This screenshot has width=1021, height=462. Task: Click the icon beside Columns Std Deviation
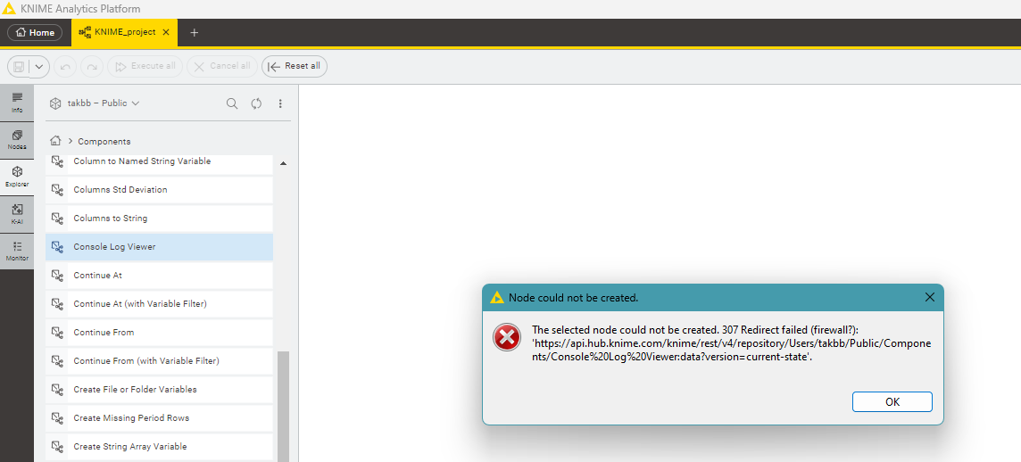tap(57, 190)
